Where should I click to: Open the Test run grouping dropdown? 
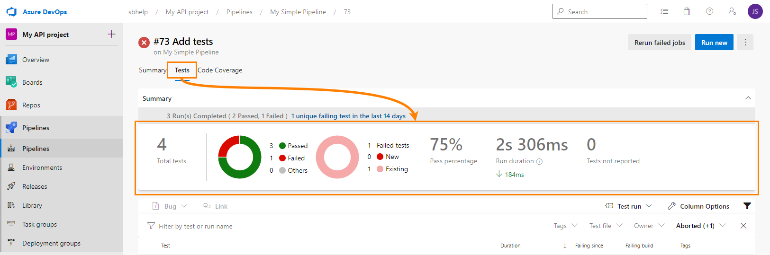pos(629,206)
